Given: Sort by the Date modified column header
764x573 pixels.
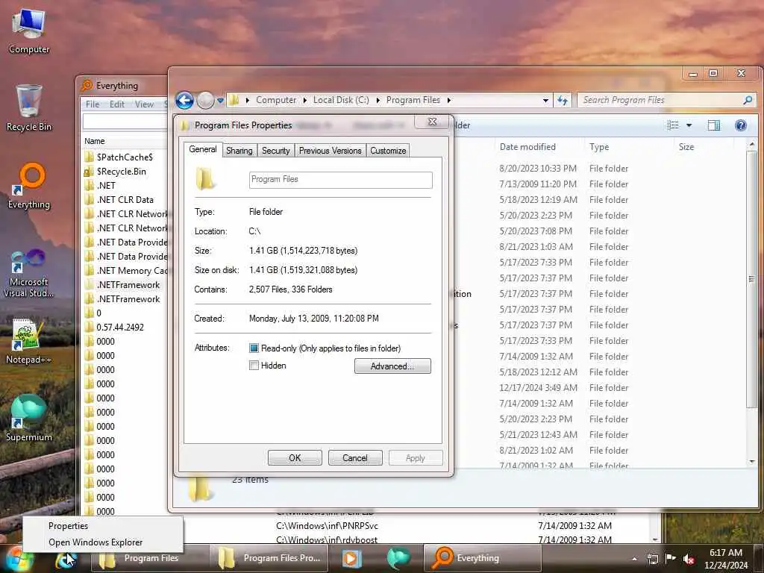Looking at the screenshot, I should click(527, 147).
